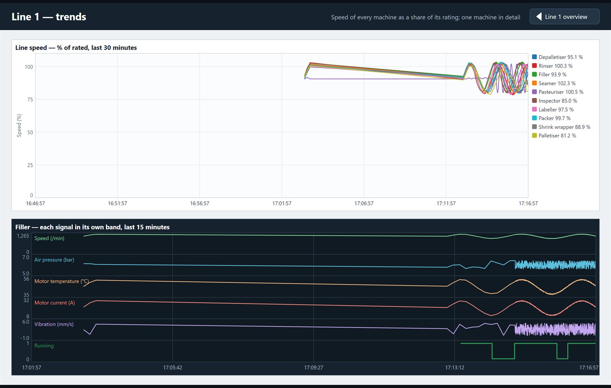Select legend entry Rinser 100.3 %
The image size is (611, 388).
pyautogui.click(x=552, y=66)
